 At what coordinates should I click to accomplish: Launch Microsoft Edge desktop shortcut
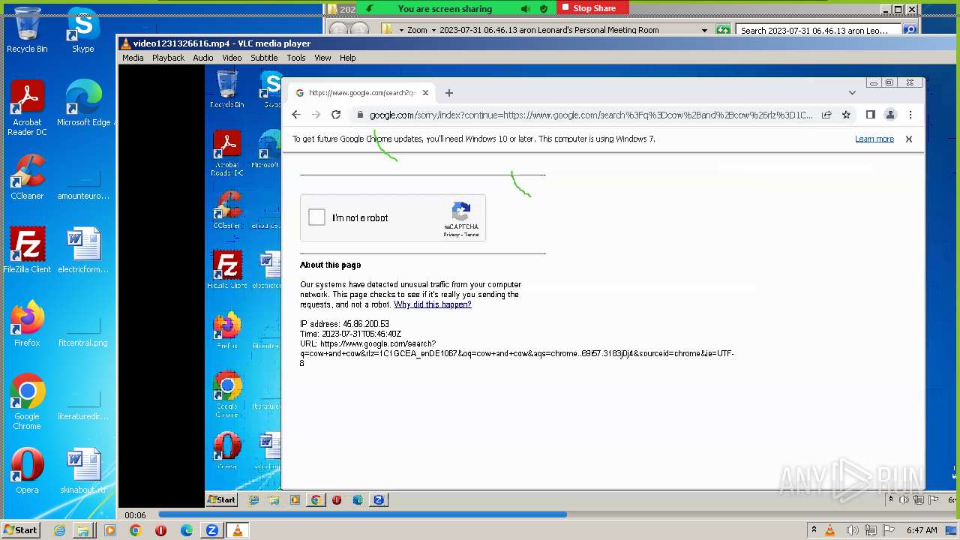coord(83,103)
